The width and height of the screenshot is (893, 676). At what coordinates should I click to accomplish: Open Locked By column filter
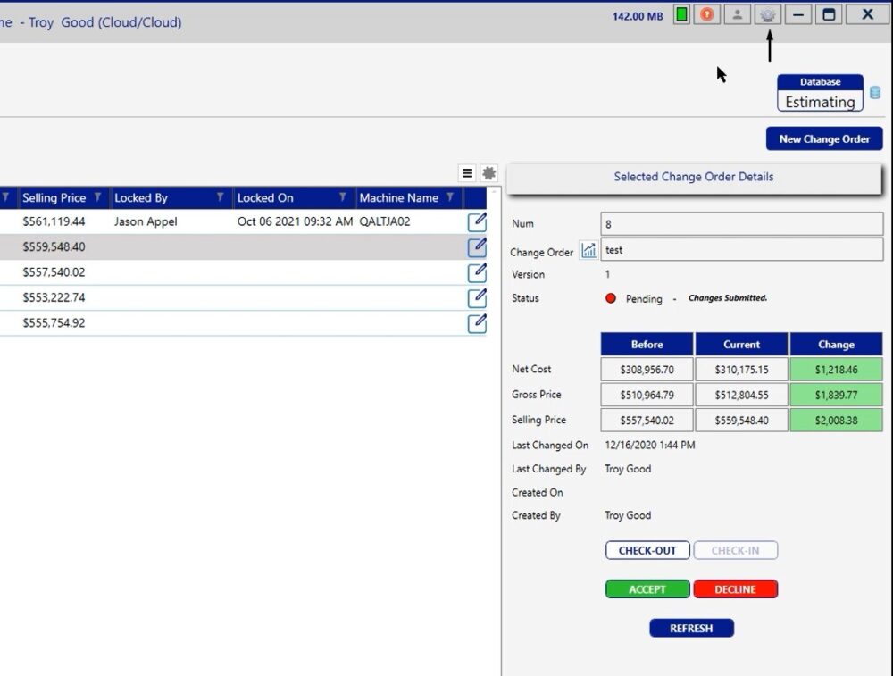[221, 197]
